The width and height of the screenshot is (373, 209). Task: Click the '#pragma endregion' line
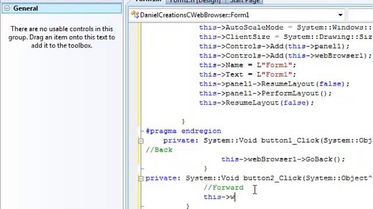184,131
